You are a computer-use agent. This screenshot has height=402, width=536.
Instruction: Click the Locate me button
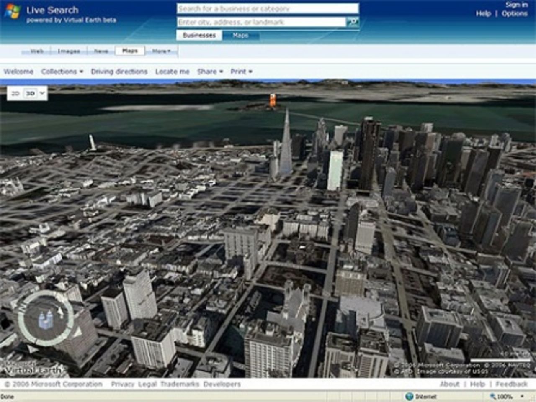coord(172,71)
